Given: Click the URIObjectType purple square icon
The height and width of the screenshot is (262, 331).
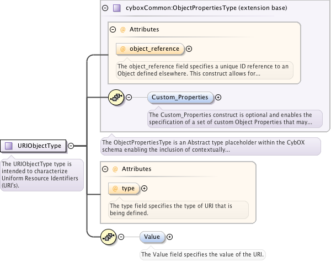Looking at the screenshot, I should pos(9,146).
